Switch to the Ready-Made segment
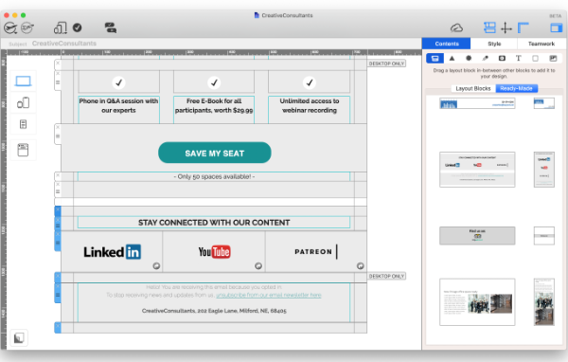 (516, 88)
